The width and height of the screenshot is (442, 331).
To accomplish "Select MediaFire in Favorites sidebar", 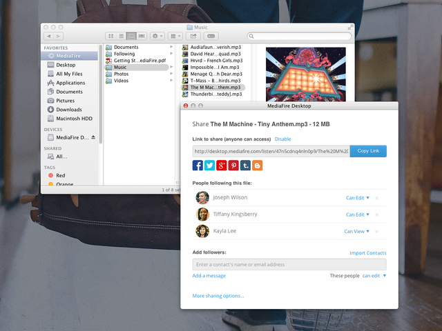I will [x=71, y=55].
